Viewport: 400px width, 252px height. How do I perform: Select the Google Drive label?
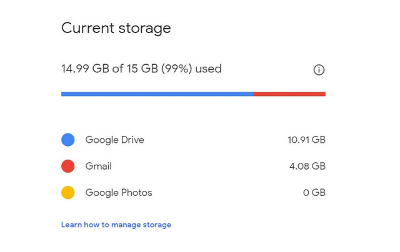pyautogui.click(x=114, y=140)
